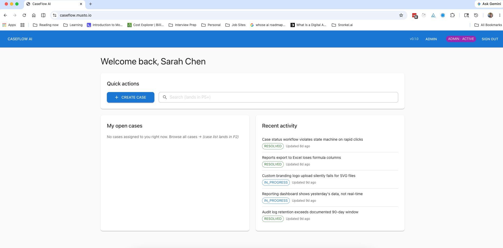Click the CASEFLOW AI header logo
This screenshot has width=503, height=248.
[20, 39]
